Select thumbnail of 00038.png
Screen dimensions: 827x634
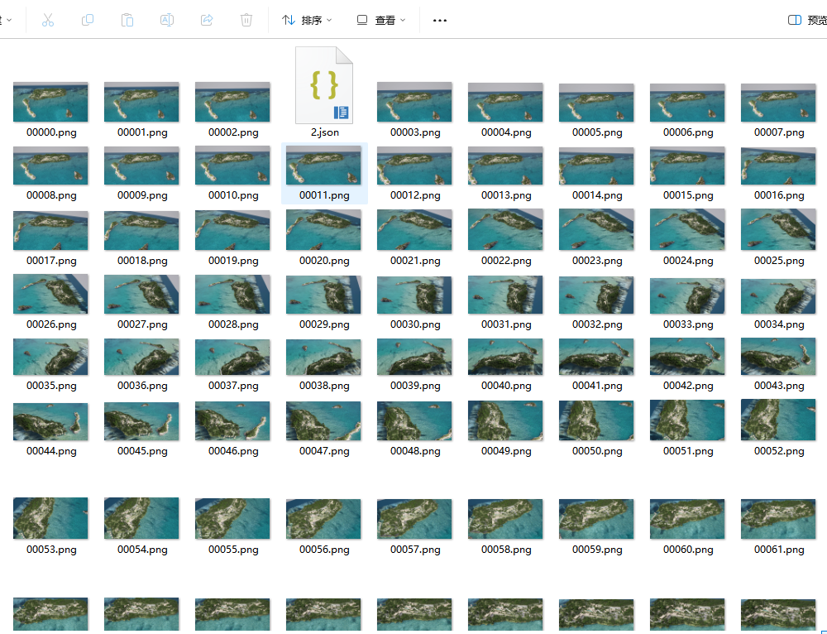click(x=324, y=358)
